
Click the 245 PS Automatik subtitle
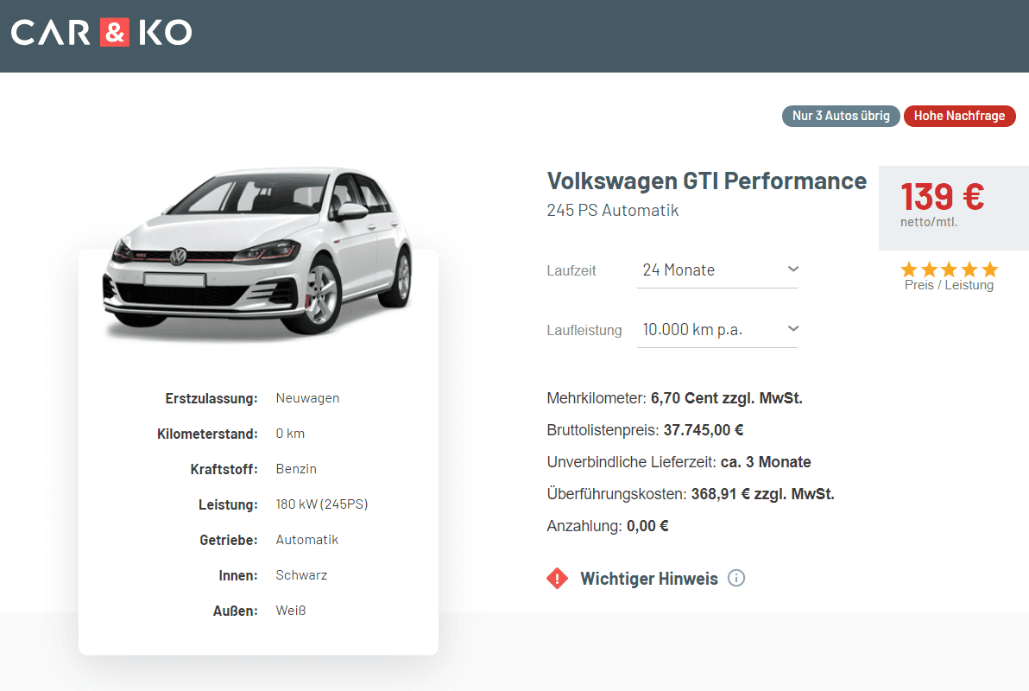coord(612,210)
